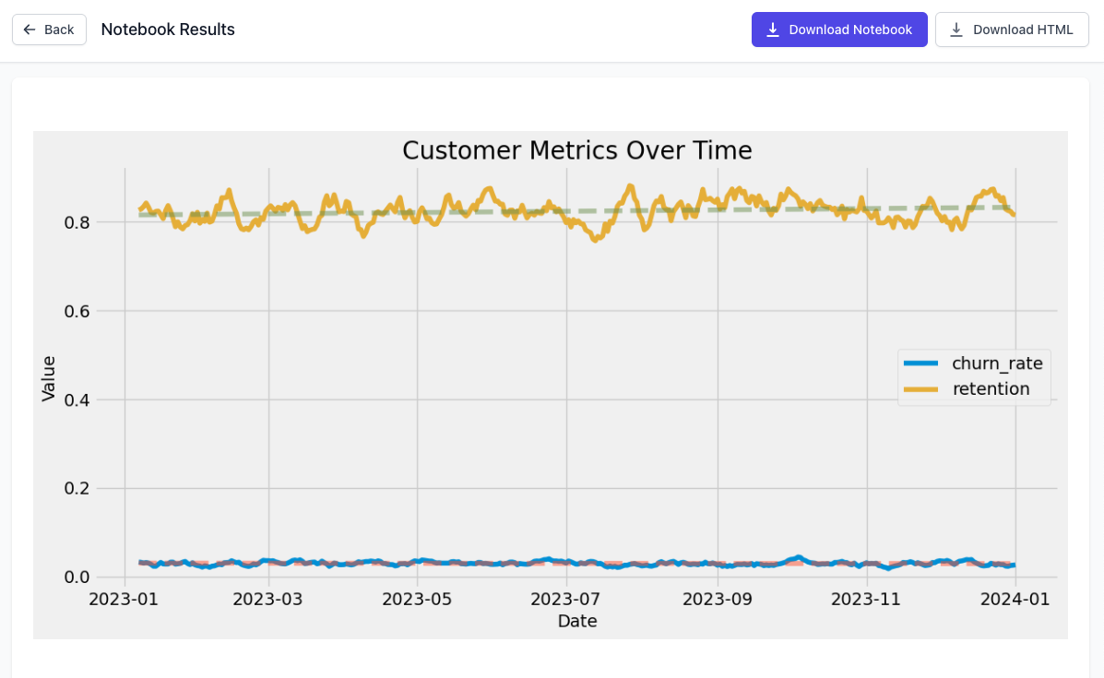Click the 2023-09 label on the x-axis
1104x678 pixels.
[717, 599]
